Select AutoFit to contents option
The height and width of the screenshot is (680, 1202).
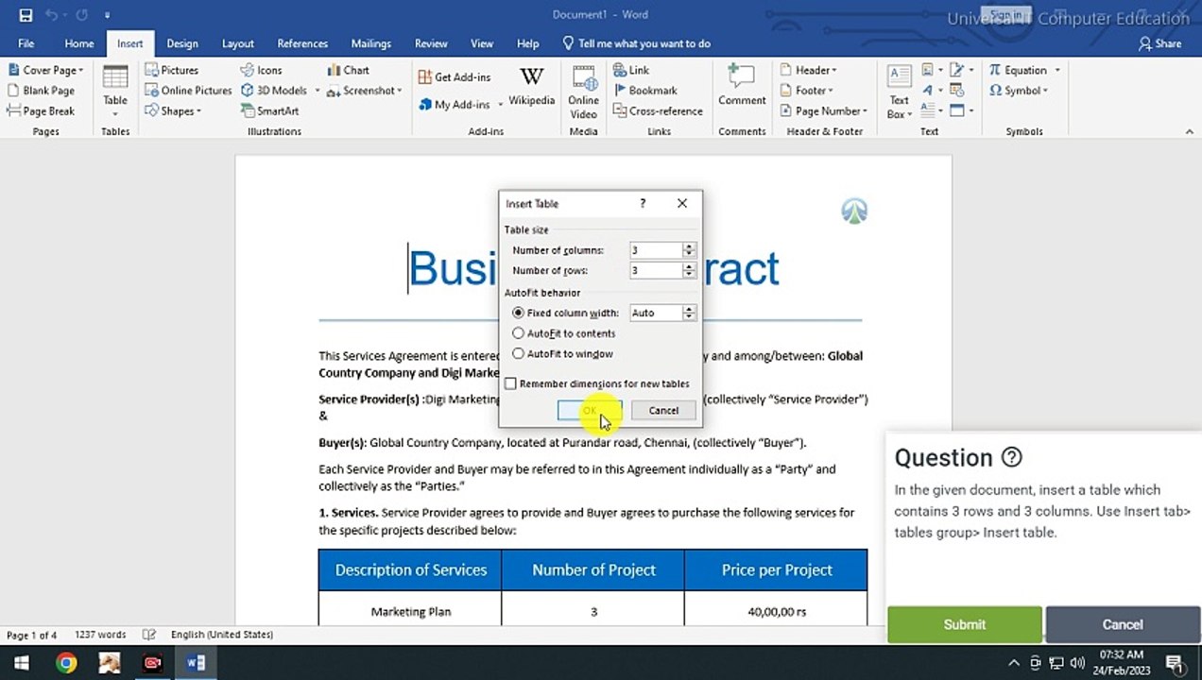pos(518,333)
